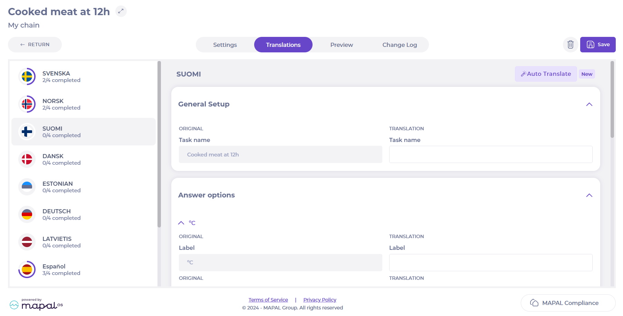
Task: Click LATVIETIS language text
Action: coord(57,239)
